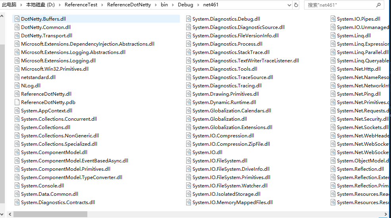Screen dimensions: 391x218
Task: Expand chevron after ReferenceTest breadcrumb
Action: coord(102,5)
